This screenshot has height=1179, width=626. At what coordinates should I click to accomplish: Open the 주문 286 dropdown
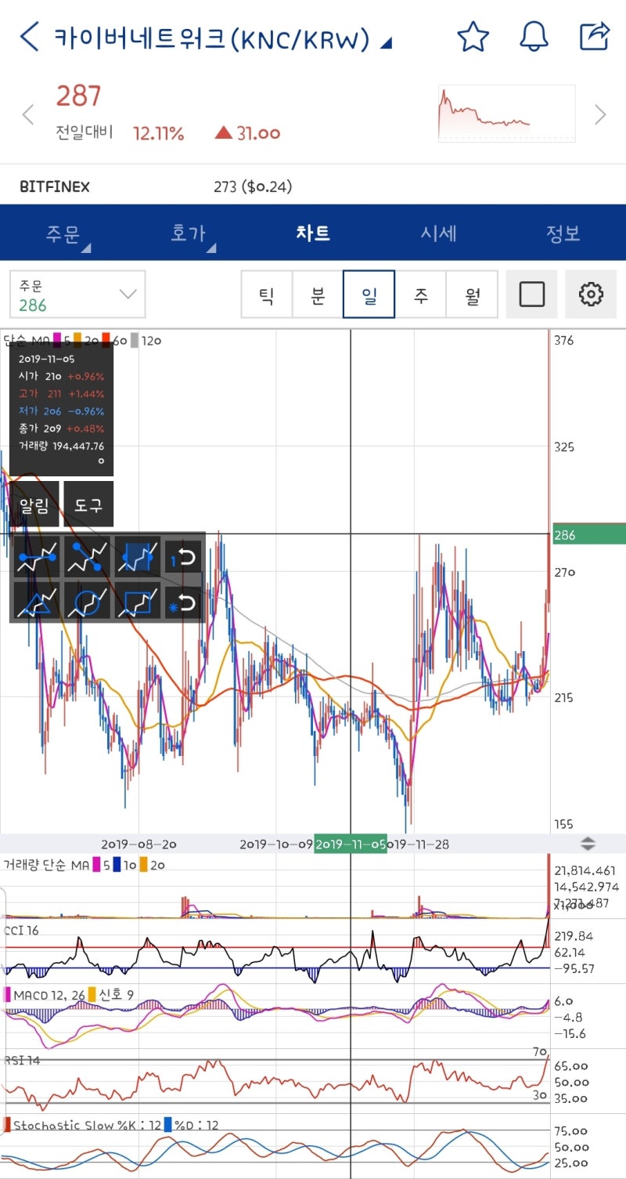(77, 295)
